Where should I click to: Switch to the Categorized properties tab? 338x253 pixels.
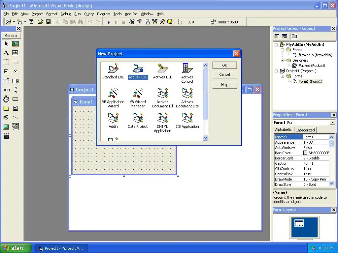click(305, 130)
